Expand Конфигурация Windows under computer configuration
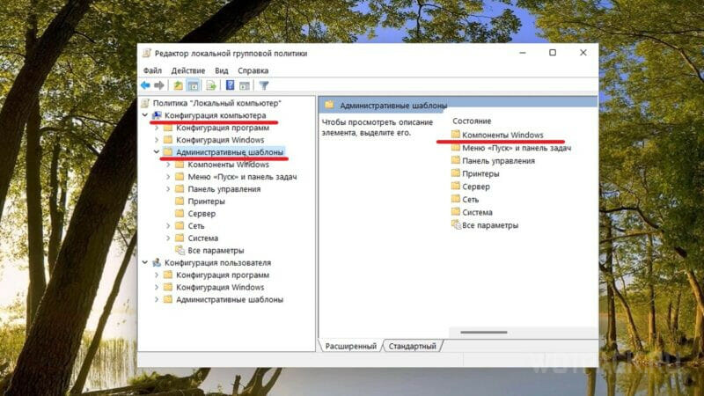This screenshot has height=396, width=704. click(x=157, y=140)
